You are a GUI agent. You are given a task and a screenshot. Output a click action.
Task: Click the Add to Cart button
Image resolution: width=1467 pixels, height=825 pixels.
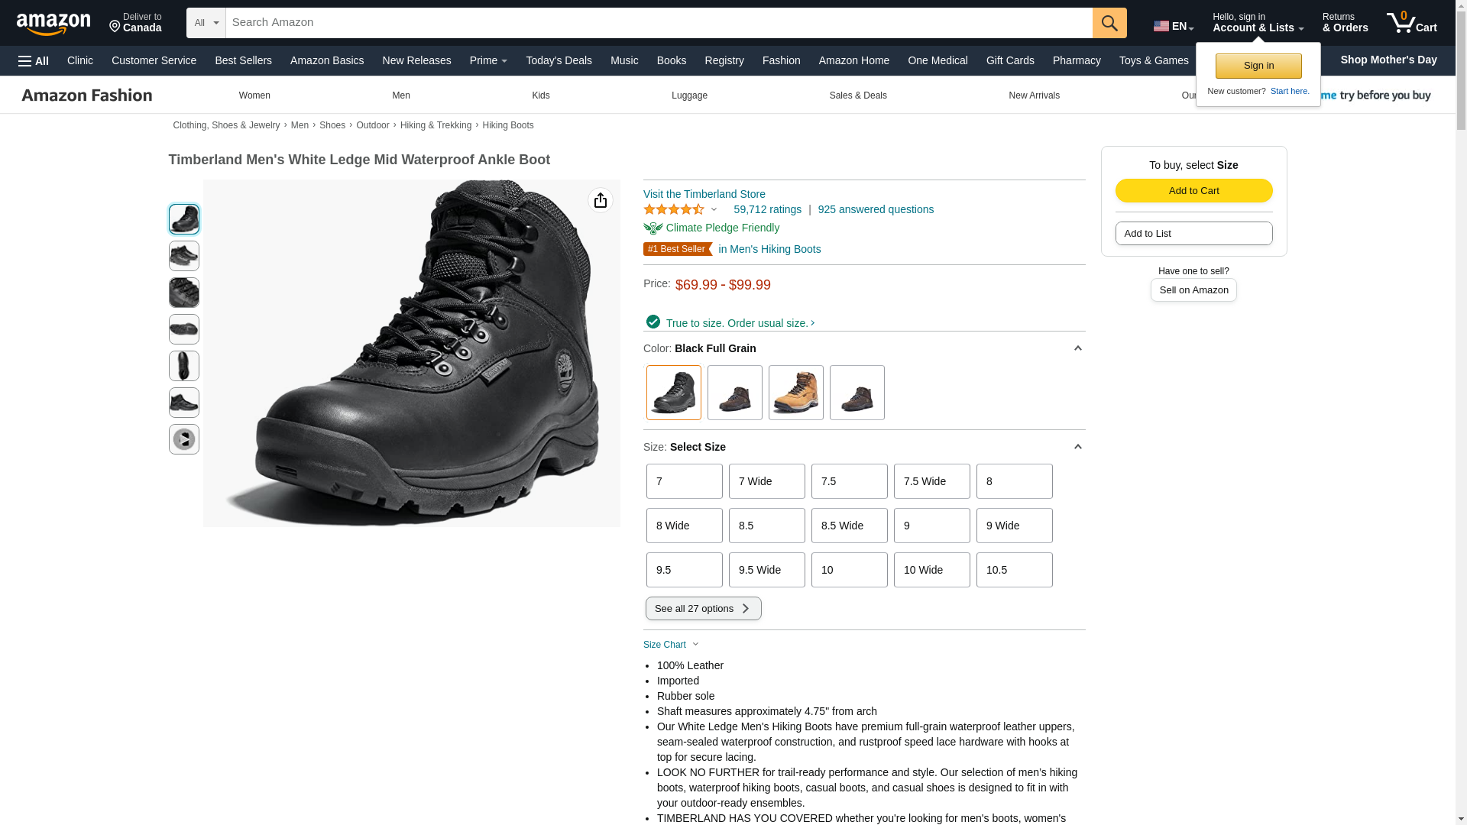(1193, 190)
